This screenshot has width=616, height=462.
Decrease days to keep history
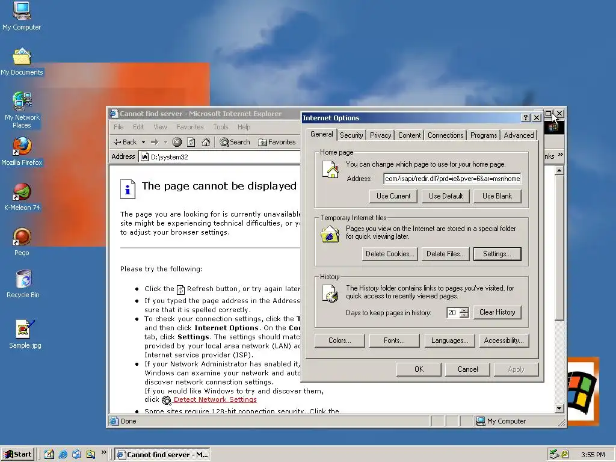coord(464,315)
